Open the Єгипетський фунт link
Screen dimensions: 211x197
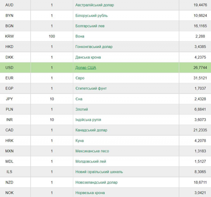(x=91, y=88)
